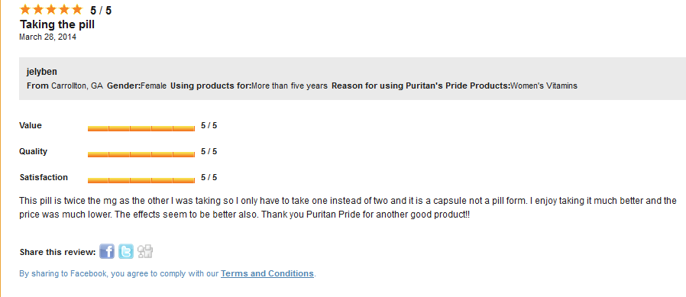This screenshot has height=297, width=686.
Task: Click the Quality rating bar
Action: coord(141,154)
